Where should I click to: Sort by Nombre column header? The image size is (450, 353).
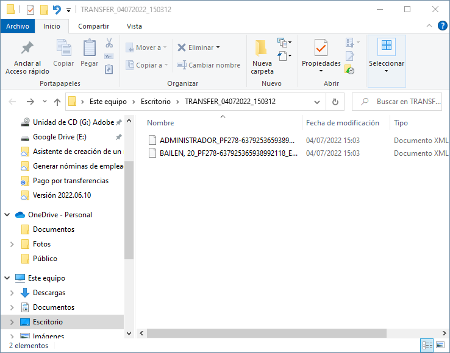coord(160,122)
